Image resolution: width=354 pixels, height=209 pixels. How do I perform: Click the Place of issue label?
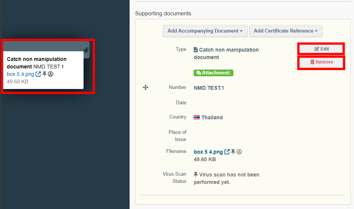(x=178, y=136)
